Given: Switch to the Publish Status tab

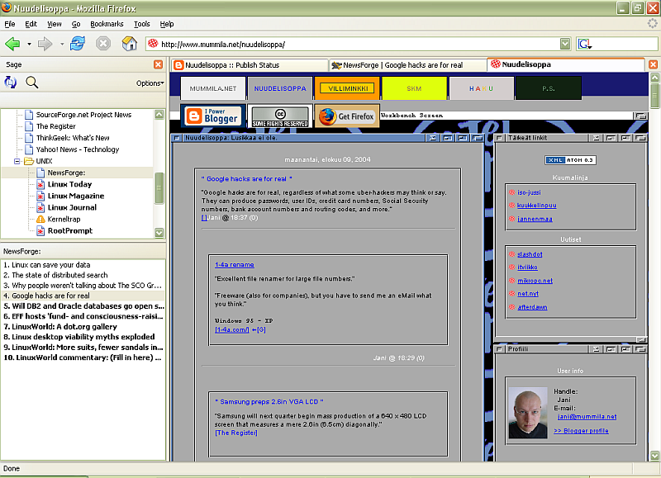Looking at the screenshot, I should (x=246, y=64).
